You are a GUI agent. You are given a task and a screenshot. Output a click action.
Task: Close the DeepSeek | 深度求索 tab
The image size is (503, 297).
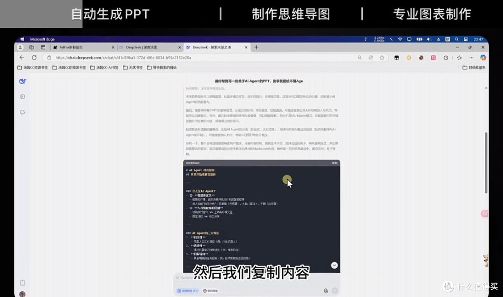[x=179, y=47]
